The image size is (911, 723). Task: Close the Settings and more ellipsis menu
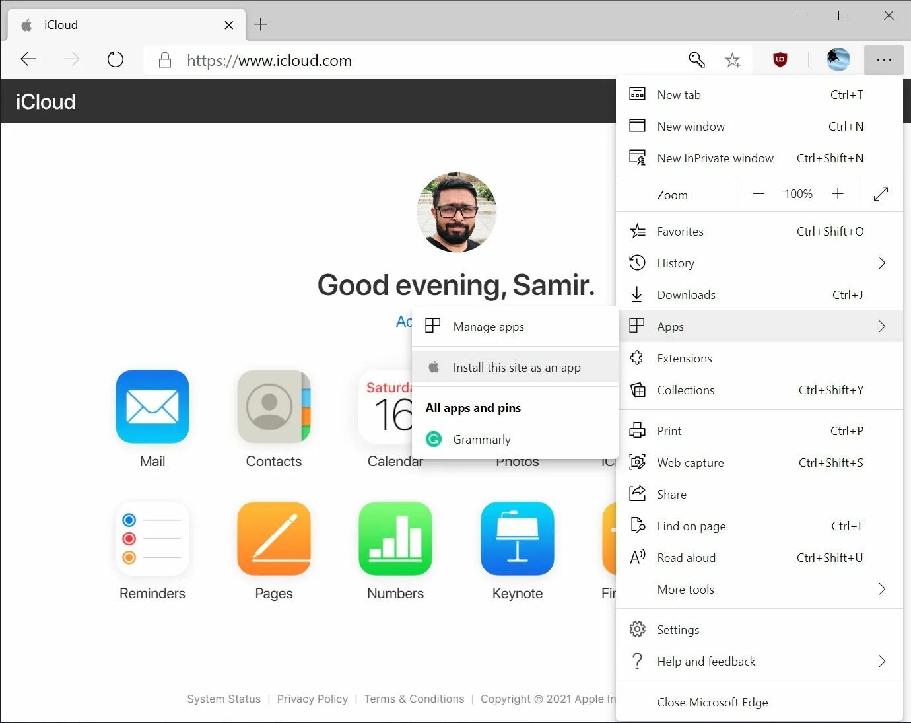point(885,60)
